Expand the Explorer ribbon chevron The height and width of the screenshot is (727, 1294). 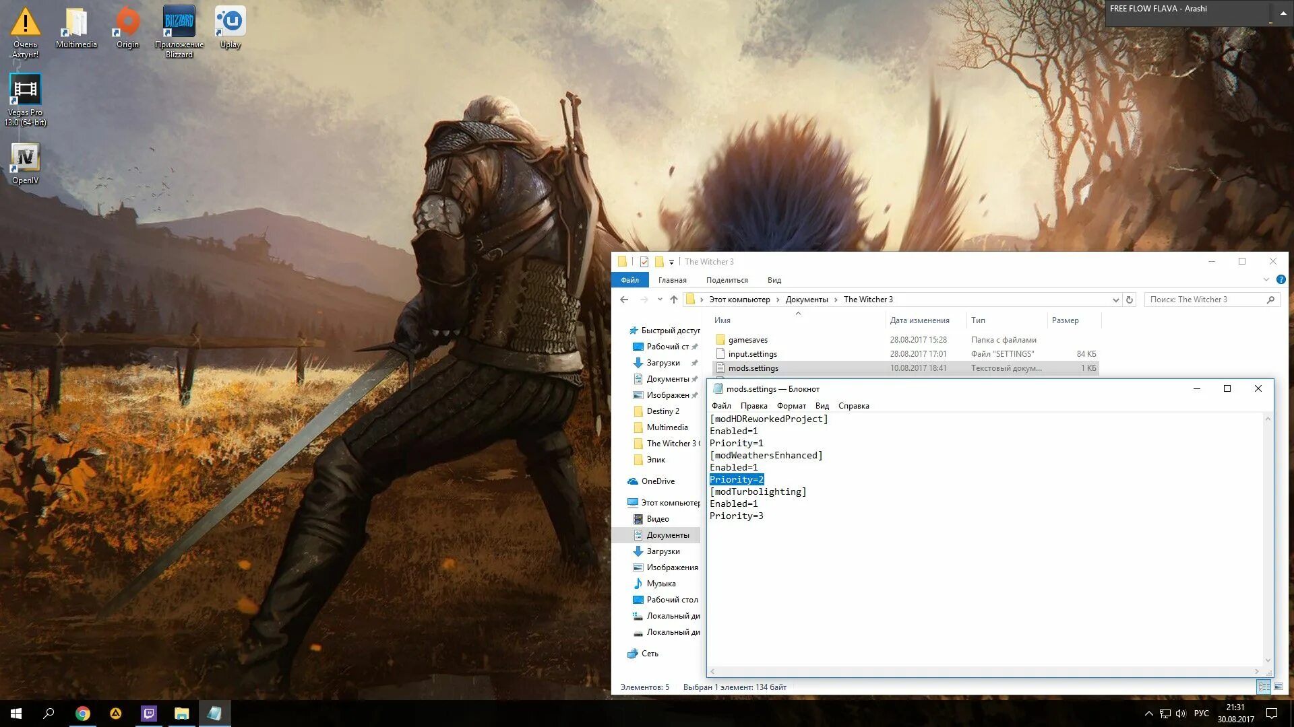[1266, 279]
